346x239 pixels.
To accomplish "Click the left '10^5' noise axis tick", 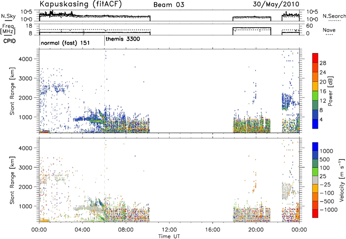I will (26, 12).
